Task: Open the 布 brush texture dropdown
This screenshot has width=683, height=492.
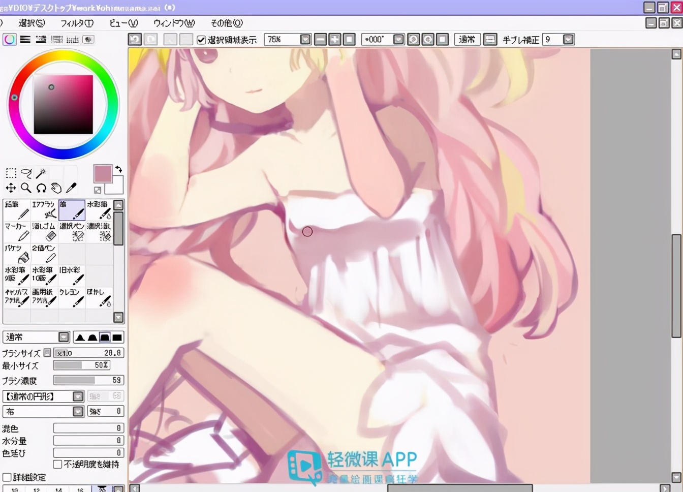Action: point(78,412)
